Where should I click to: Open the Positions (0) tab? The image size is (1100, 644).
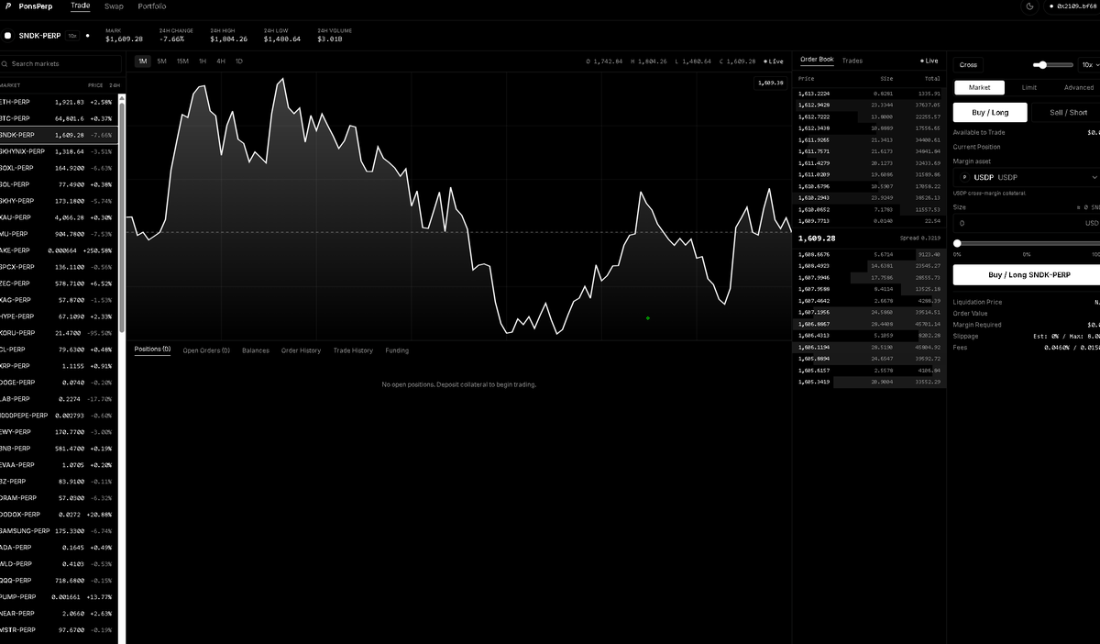point(152,350)
